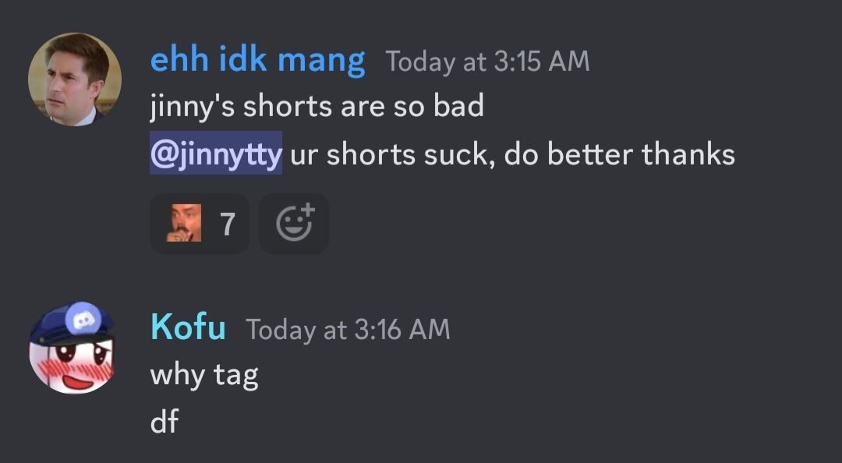The image size is (842, 463).
Task: Click the Kofu username
Action: tap(188, 327)
